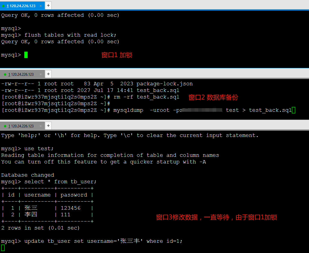Click the package-lock.json file listing

coord(164,84)
